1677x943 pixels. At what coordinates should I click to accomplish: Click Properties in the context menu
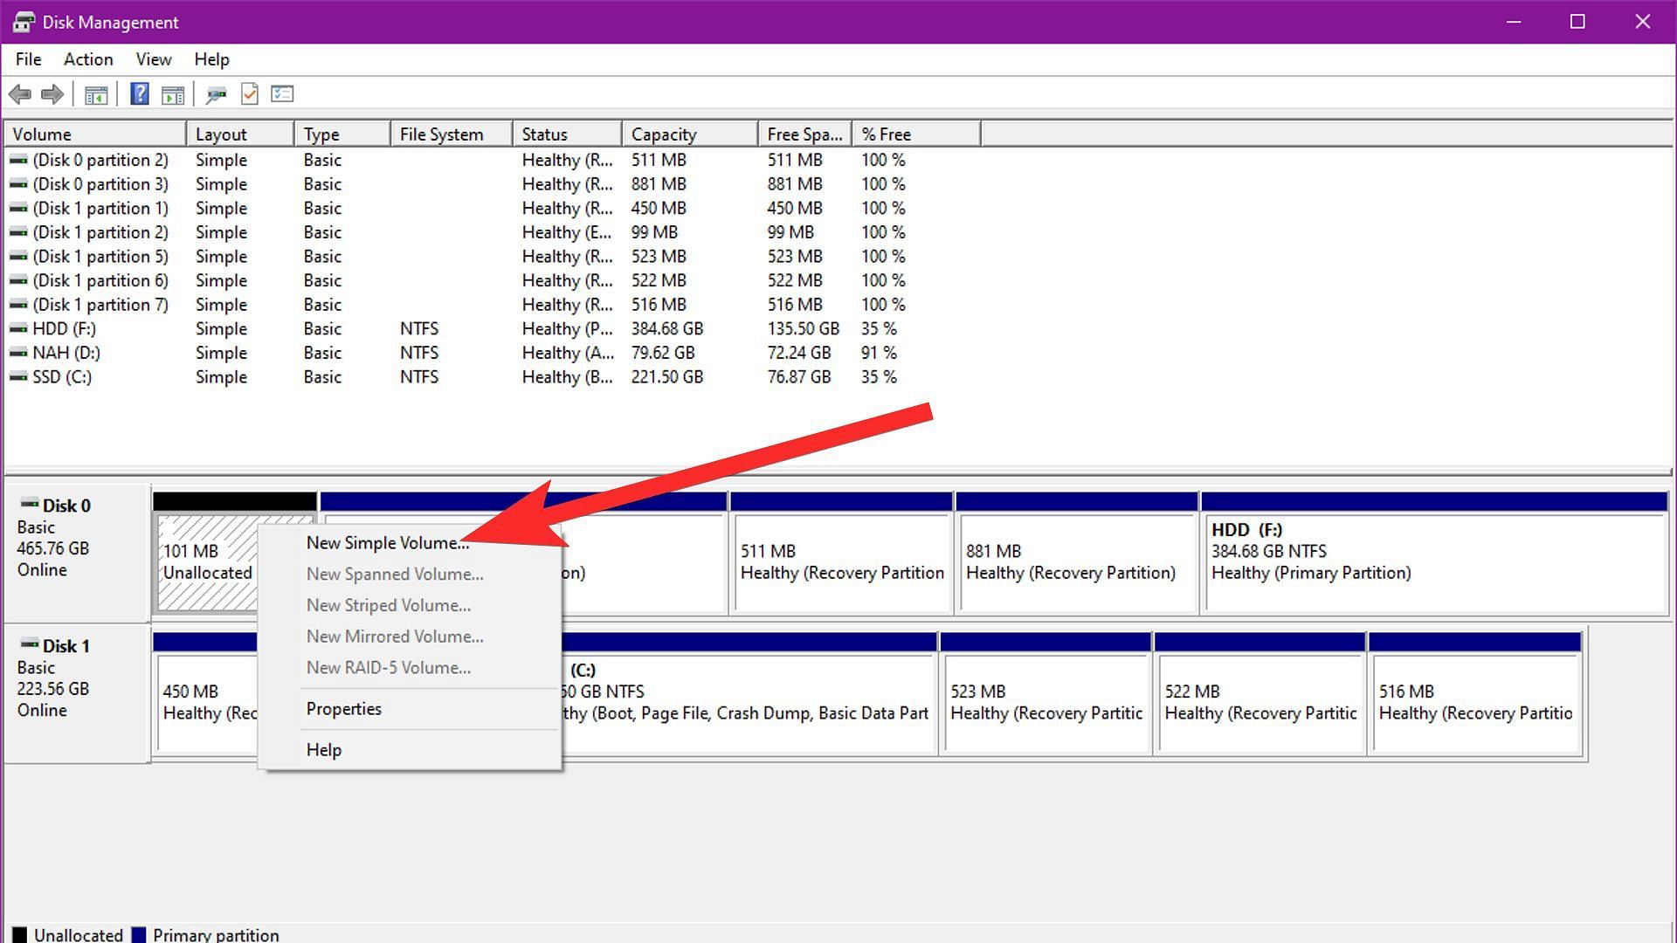[343, 708]
